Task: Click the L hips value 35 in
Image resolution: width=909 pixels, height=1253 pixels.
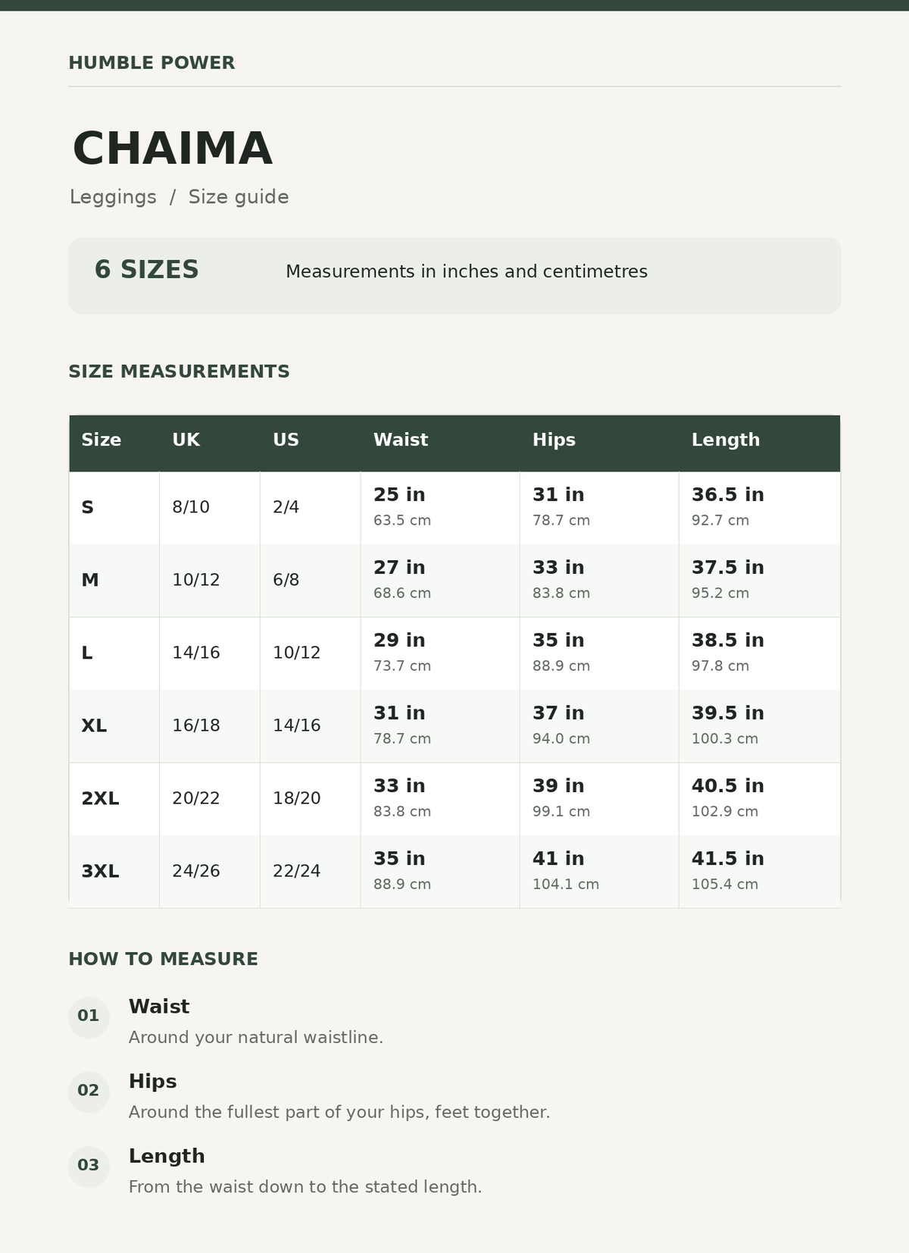Action: coord(558,640)
